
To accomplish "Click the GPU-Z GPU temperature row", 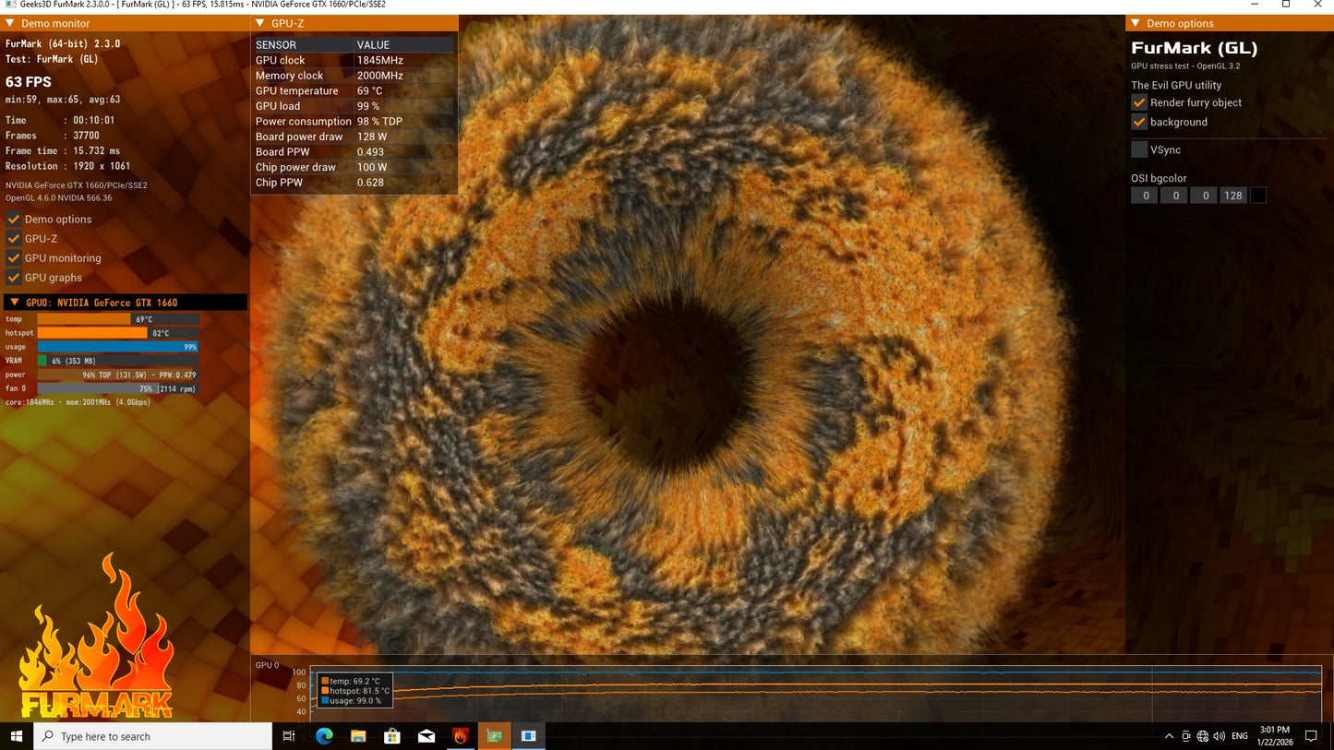I will 354,90.
